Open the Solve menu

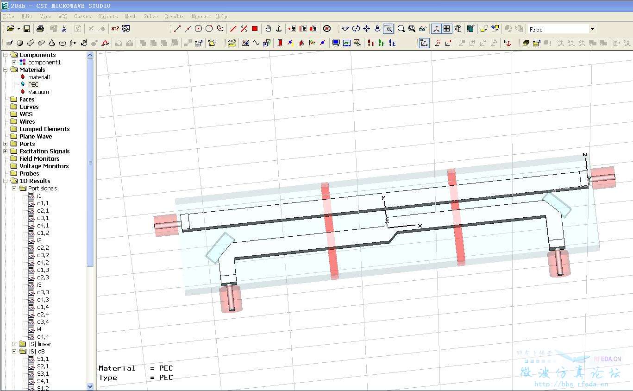coord(150,16)
